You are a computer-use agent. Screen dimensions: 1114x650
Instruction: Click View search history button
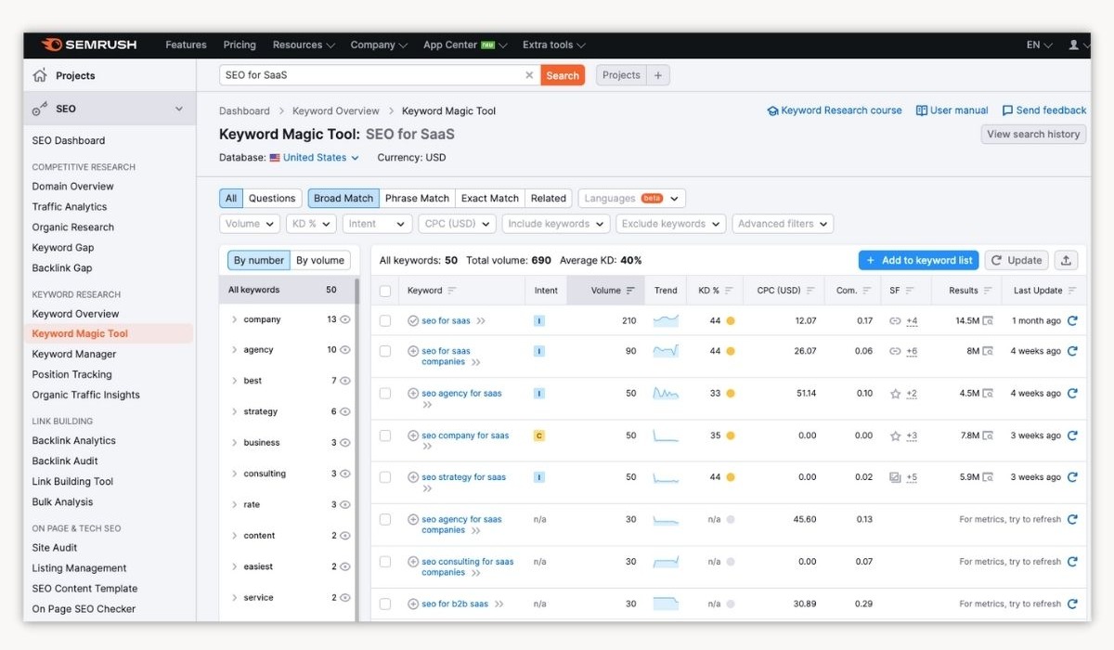click(x=1033, y=135)
